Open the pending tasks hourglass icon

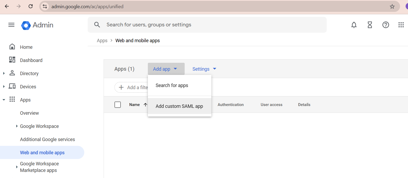pos(370,25)
